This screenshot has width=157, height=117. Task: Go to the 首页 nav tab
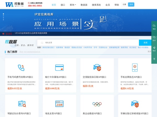pos(54,5)
